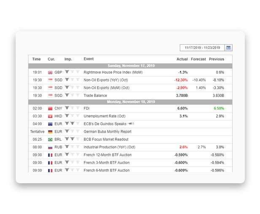Sort by the Event column header
This screenshot has height=214, width=260.
pyautogui.click(x=89, y=59)
